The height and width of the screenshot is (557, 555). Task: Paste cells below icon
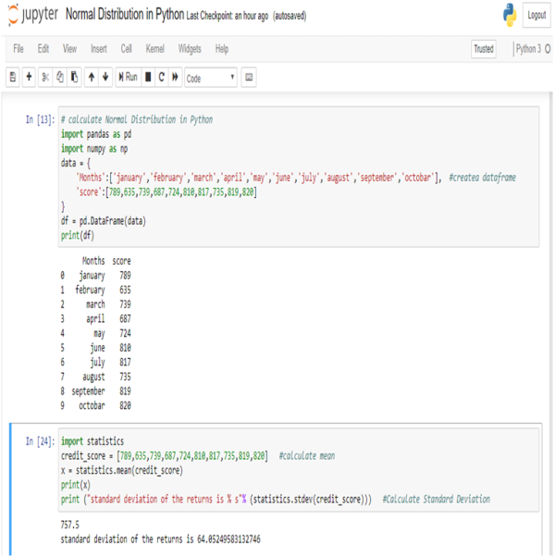click(x=74, y=79)
